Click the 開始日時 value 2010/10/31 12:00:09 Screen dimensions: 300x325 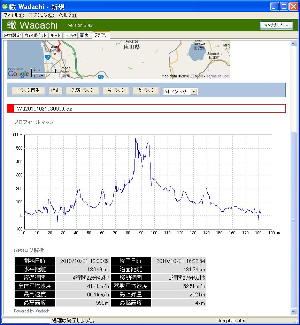[x=83, y=261]
